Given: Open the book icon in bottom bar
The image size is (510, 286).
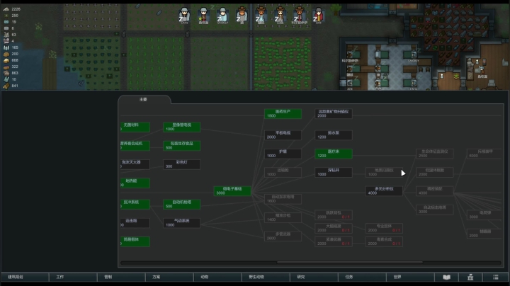Looking at the screenshot, I should click(x=446, y=277).
